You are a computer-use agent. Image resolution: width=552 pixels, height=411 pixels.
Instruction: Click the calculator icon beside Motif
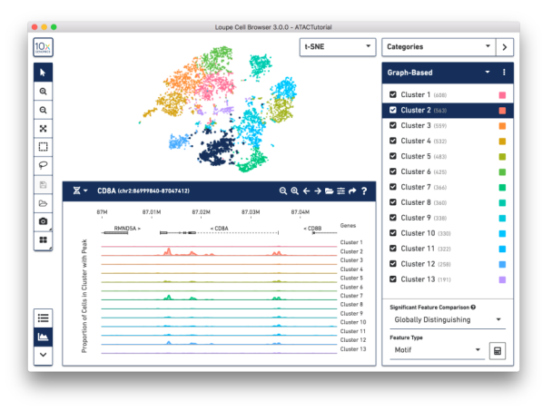click(x=497, y=349)
